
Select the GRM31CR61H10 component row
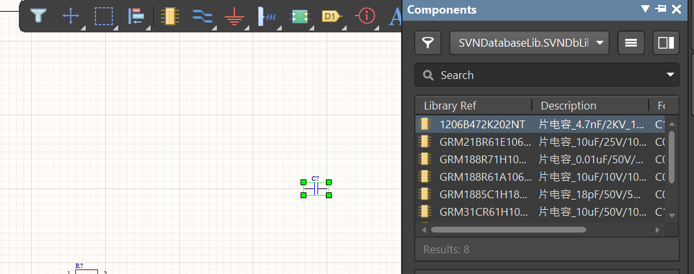[540, 212]
